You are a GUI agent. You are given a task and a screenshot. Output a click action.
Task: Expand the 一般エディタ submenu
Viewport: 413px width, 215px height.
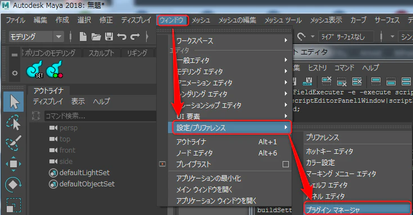230,60
